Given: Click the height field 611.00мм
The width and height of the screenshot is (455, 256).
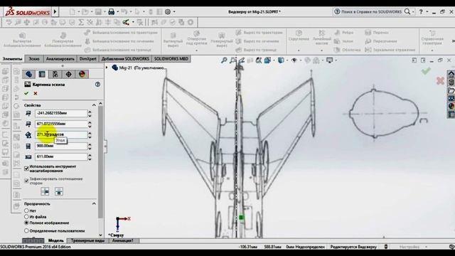Looking at the screenshot, I should point(61,156).
